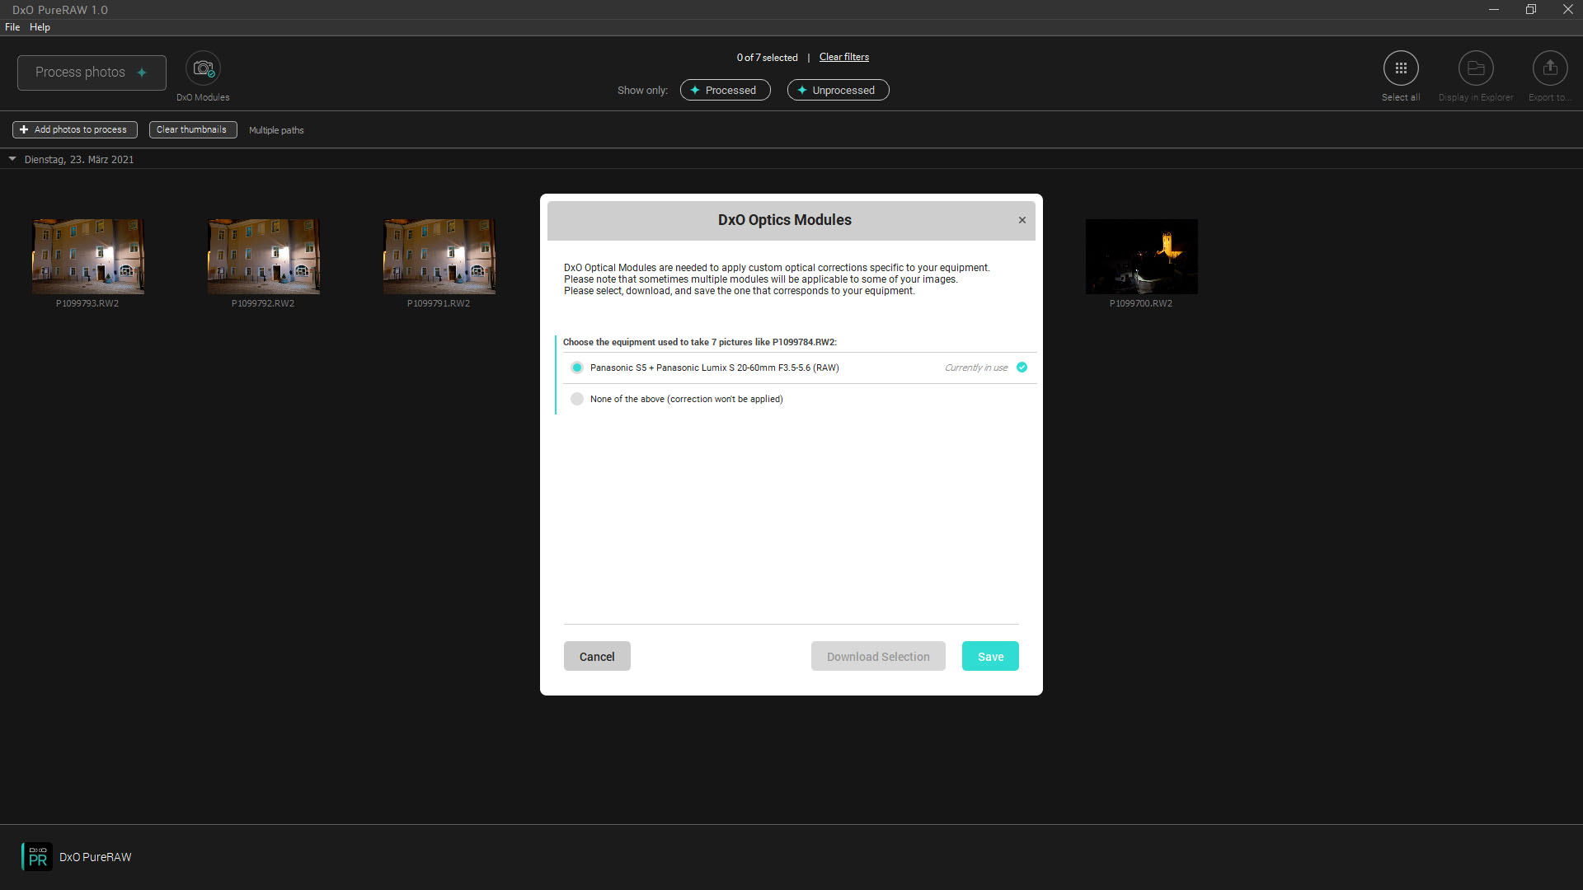Select the P1099793.RW2 thumbnail

click(x=88, y=256)
